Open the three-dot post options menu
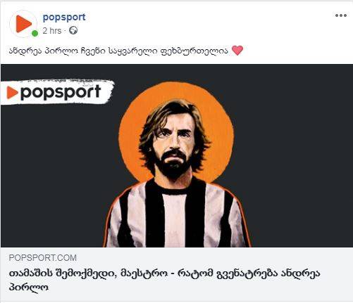 click(x=341, y=15)
